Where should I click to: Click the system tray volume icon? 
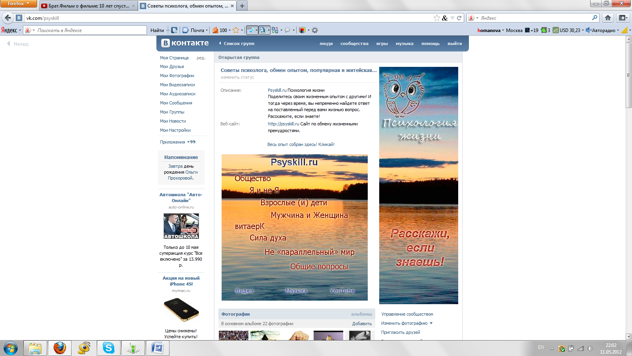tap(590, 348)
